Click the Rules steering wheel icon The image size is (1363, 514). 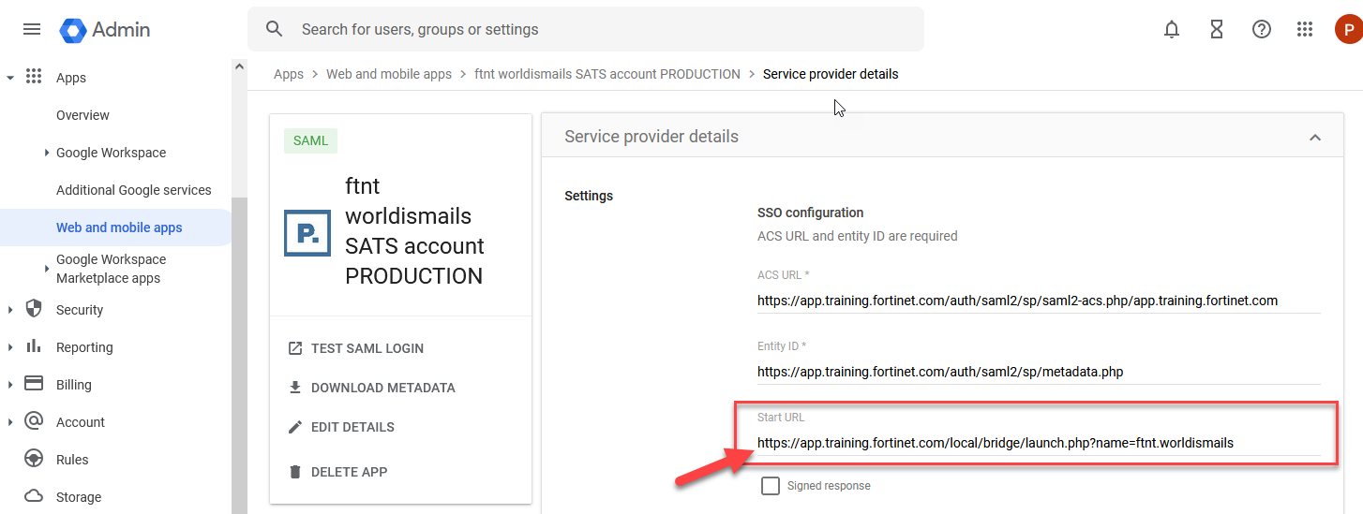[34, 459]
